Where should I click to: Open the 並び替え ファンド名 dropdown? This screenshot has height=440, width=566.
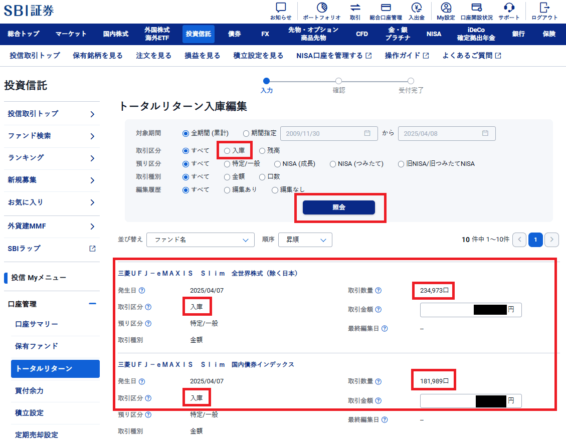[201, 240]
